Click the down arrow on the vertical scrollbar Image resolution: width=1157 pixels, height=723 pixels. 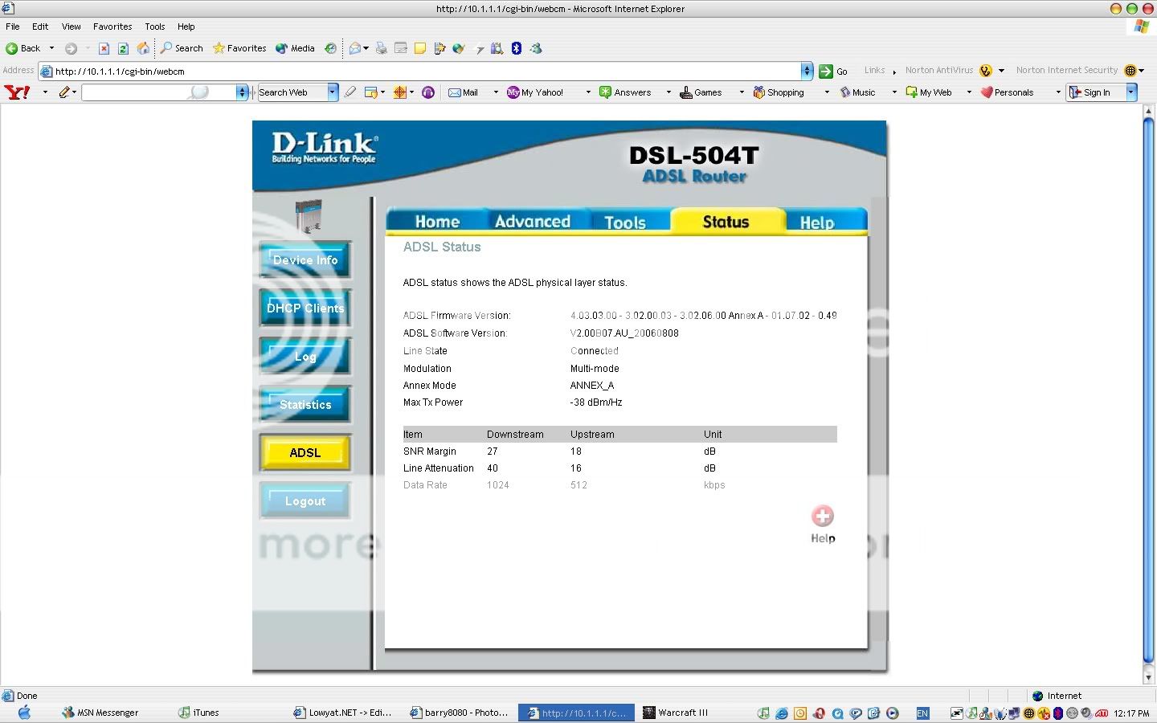(1150, 679)
